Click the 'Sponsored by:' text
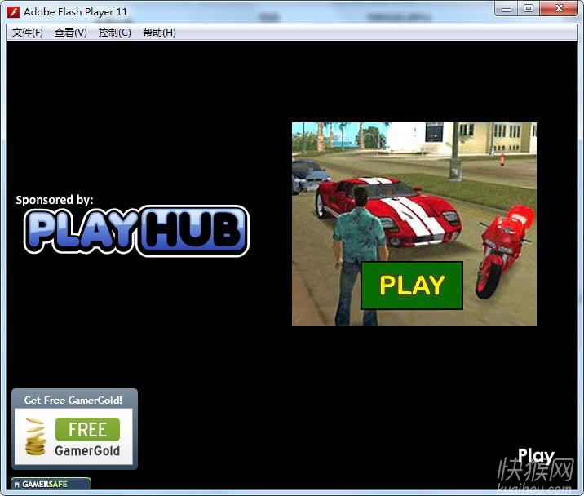Viewport: 584px width, 496px height. click(x=55, y=199)
